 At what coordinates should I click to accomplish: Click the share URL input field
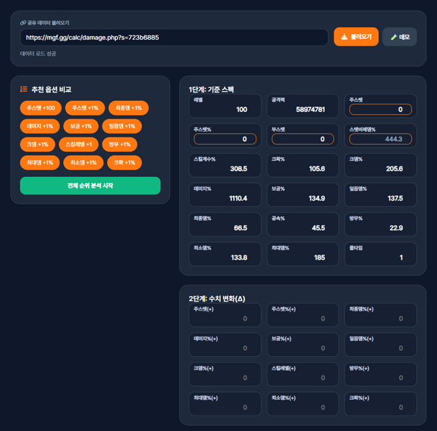tap(173, 38)
